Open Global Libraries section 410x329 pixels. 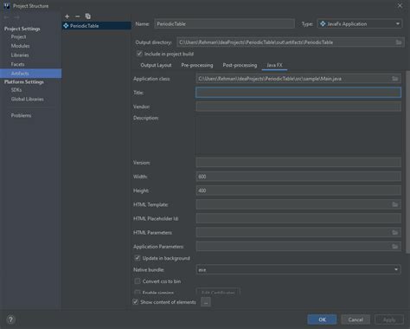point(28,99)
